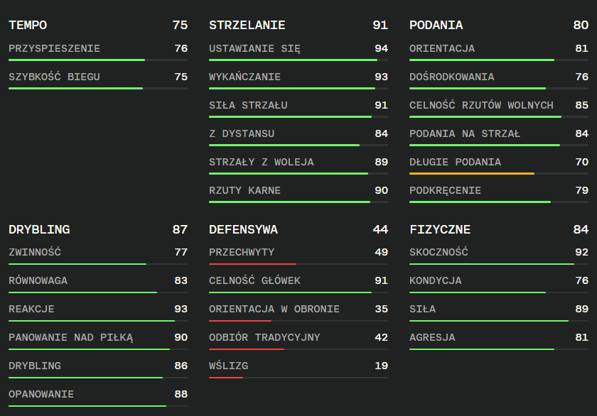This screenshot has width=597, height=416.
Task: Click the RZUTY KARNE progress bar
Action: point(289,202)
